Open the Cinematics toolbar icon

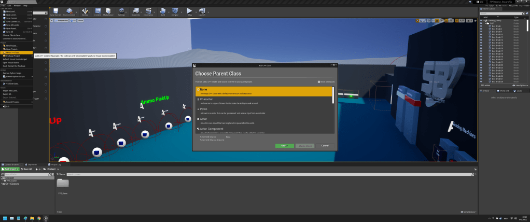(x=148, y=11)
